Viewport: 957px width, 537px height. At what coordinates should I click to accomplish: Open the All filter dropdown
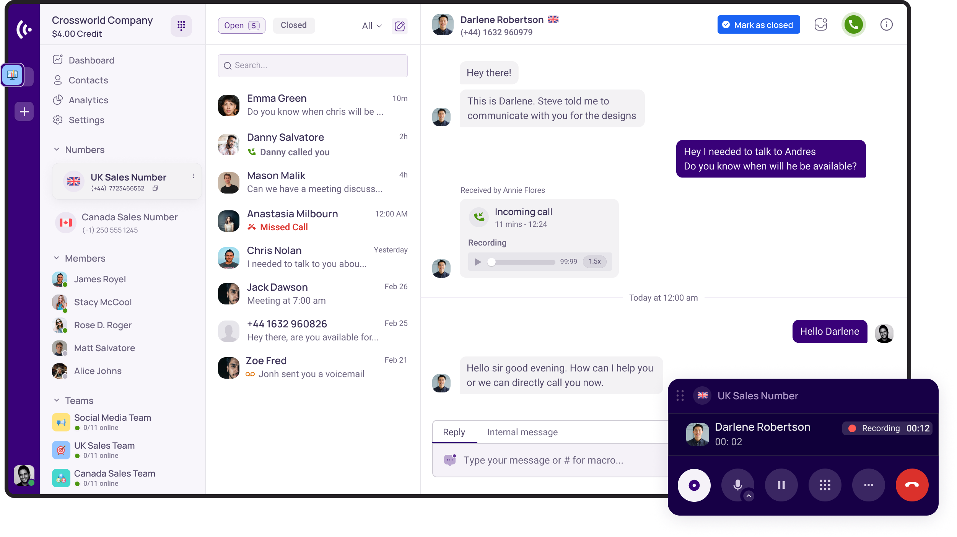(371, 26)
